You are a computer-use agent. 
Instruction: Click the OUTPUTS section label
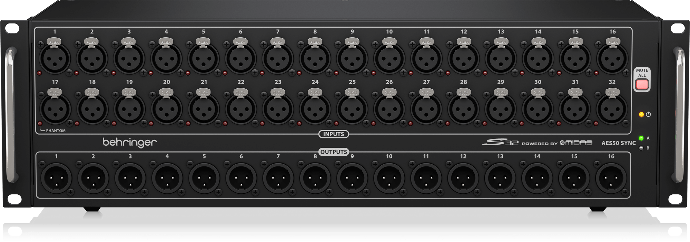(x=334, y=152)
